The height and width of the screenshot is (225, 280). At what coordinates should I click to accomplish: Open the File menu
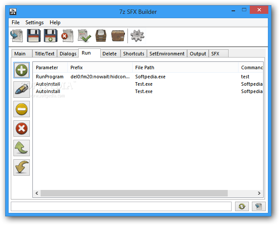[16, 22]
